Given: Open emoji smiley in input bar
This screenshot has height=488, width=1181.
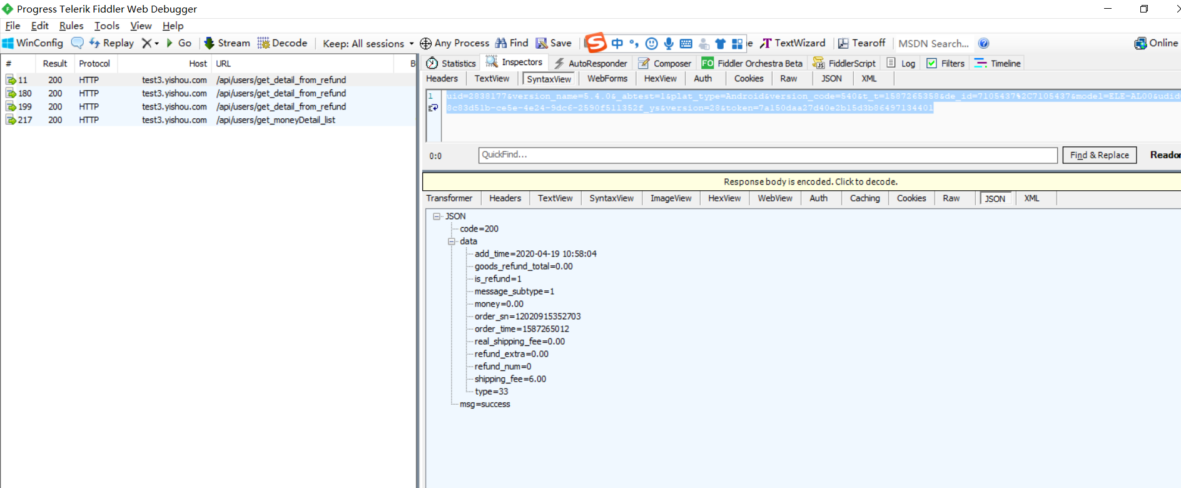Looking at the screenshot, I should pos(651,43).
